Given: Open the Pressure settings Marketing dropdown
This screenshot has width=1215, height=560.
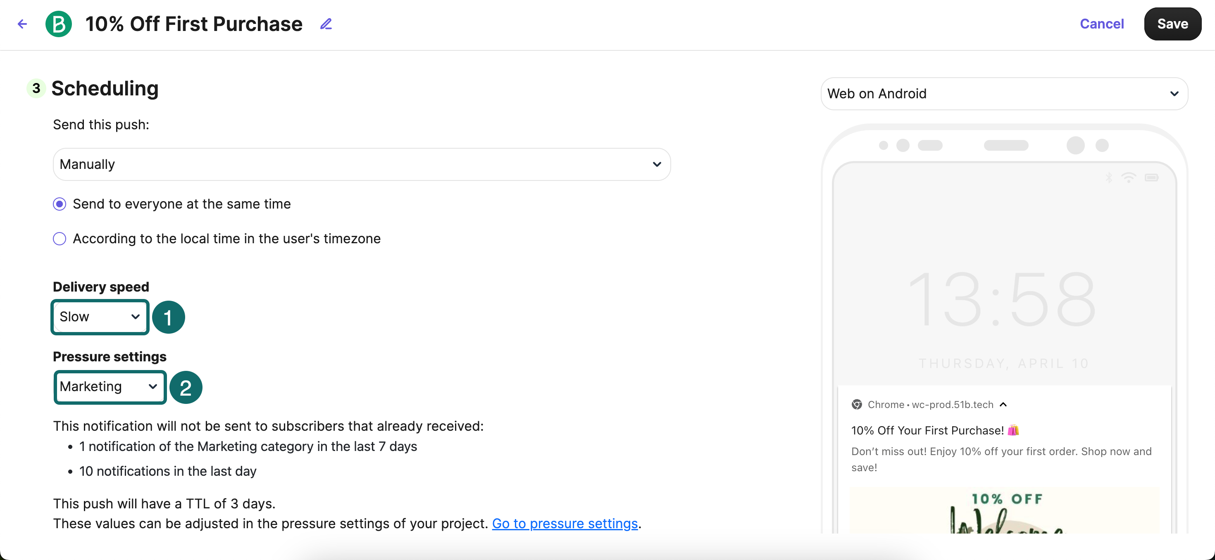Looking at the screenshot, I should (110, 387).
